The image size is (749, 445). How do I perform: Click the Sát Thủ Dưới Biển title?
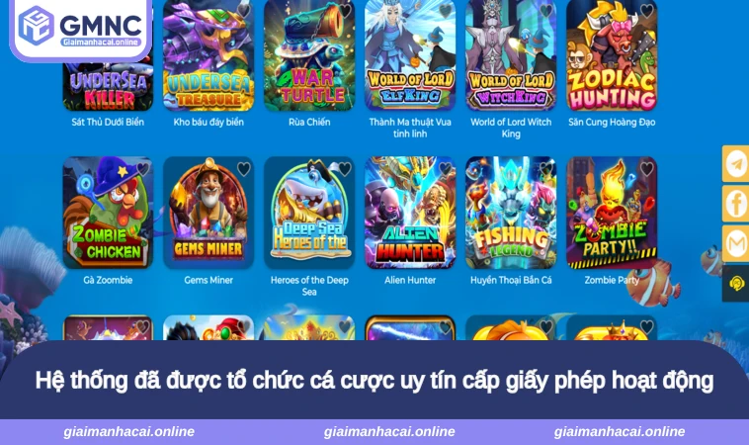pyautogui.click(x=108, y=122)
